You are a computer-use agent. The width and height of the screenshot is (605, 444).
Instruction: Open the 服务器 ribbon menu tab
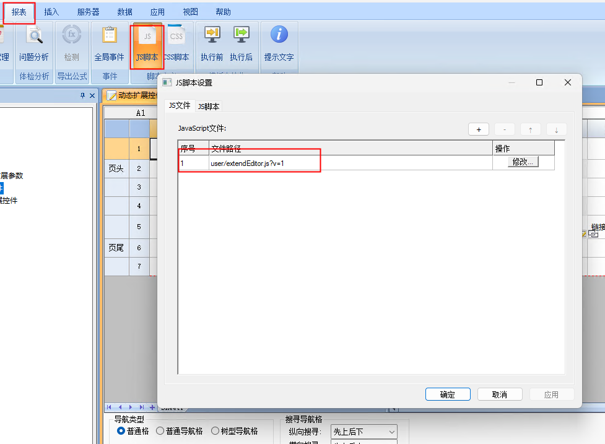click(x=88, y=12)
